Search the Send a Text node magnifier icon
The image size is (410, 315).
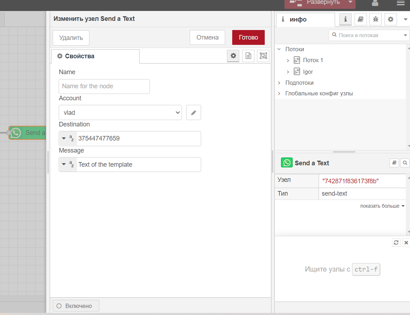(405, 163)
